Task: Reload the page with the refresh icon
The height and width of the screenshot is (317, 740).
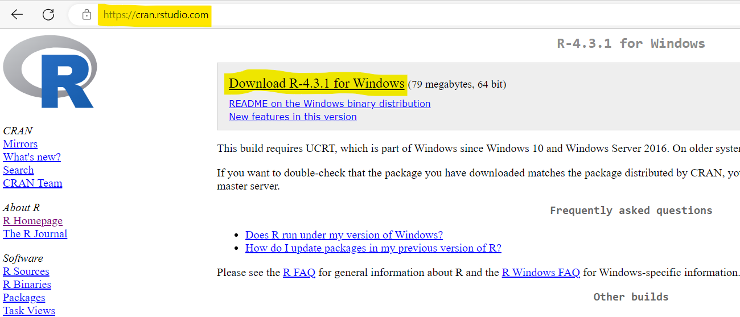Action: click(x=48, y=15)
